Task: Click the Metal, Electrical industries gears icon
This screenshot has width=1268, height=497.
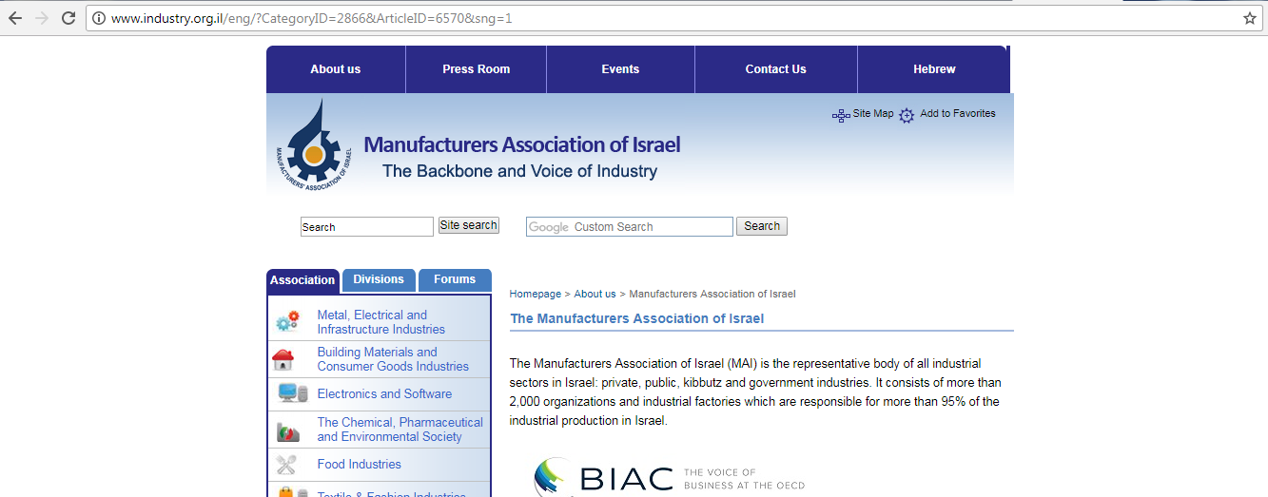Action: click(x=287, y=322)
